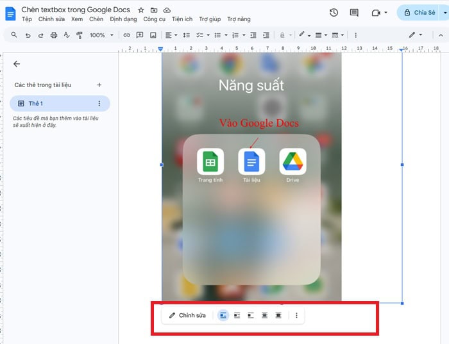Expand the text alignment dropdown

pyautogui.click(x=176, y=35)
